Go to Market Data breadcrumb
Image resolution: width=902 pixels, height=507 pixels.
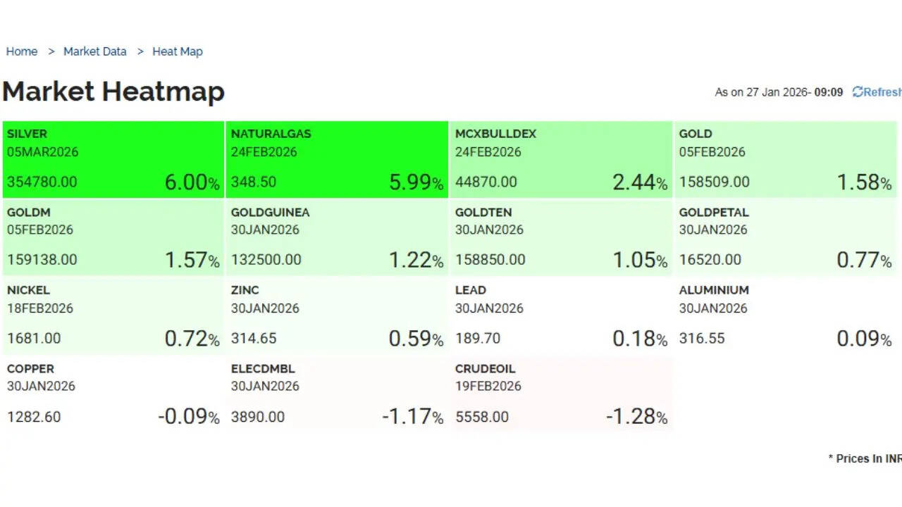95,51
